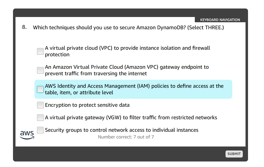This screenshot has width=264, height=167.
Task: Click the 'prevent traffic from traversing the internet' text
Action: 96,73
